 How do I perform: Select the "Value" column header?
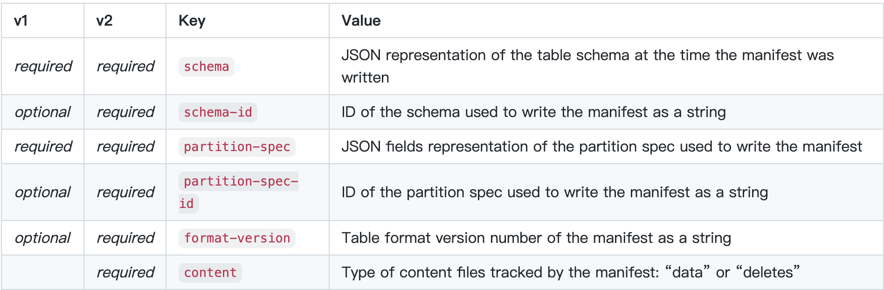click(x=361, y=21)
